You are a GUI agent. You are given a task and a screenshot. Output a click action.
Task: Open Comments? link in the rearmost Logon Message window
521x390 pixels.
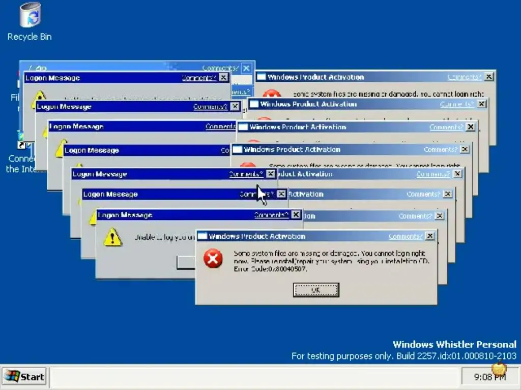[x=199, y=78]
